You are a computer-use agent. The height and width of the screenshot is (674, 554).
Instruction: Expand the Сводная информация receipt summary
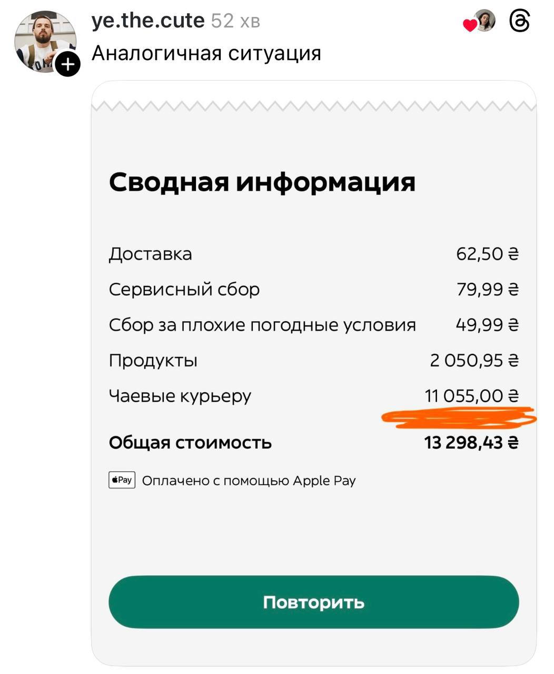tap(262, 182)
